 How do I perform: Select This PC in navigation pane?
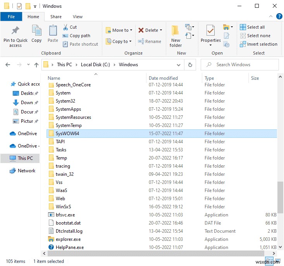pyautogui.click(x=20, y=158)
